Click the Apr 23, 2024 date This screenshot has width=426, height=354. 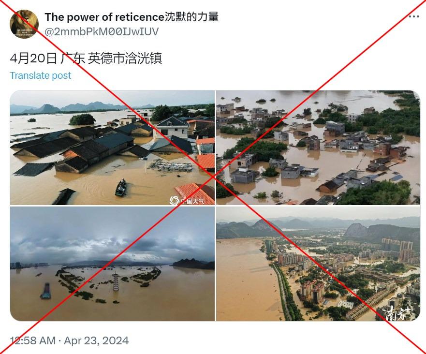pyautogui.click(x=96, y=340)
